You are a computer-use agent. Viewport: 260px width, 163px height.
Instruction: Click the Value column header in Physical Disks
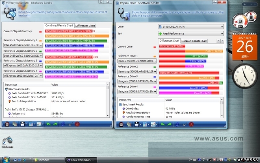(x=192, y=100)
